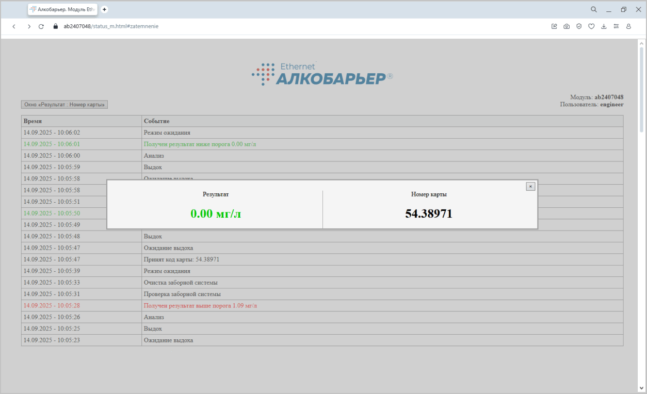Click «Принят код карты: 54.38971» event
The image size is (647, 394).
(182, 259)
